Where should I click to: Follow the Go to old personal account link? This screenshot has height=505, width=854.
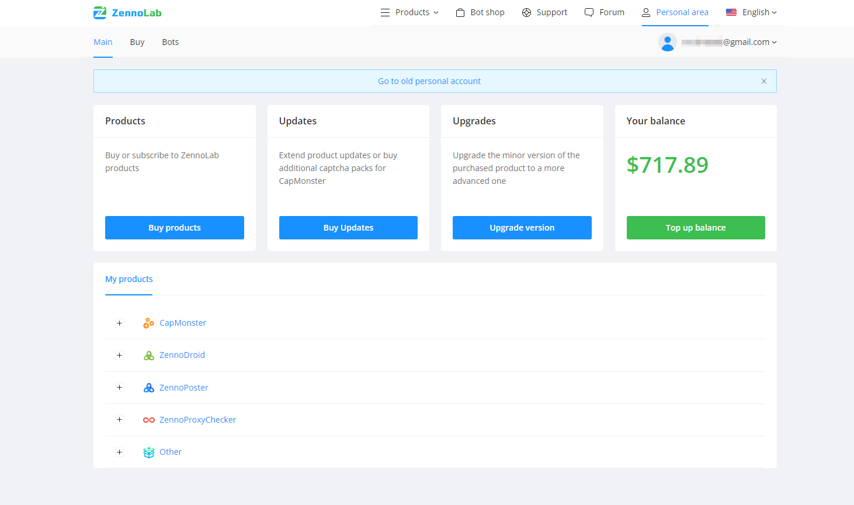click(429, 81)
